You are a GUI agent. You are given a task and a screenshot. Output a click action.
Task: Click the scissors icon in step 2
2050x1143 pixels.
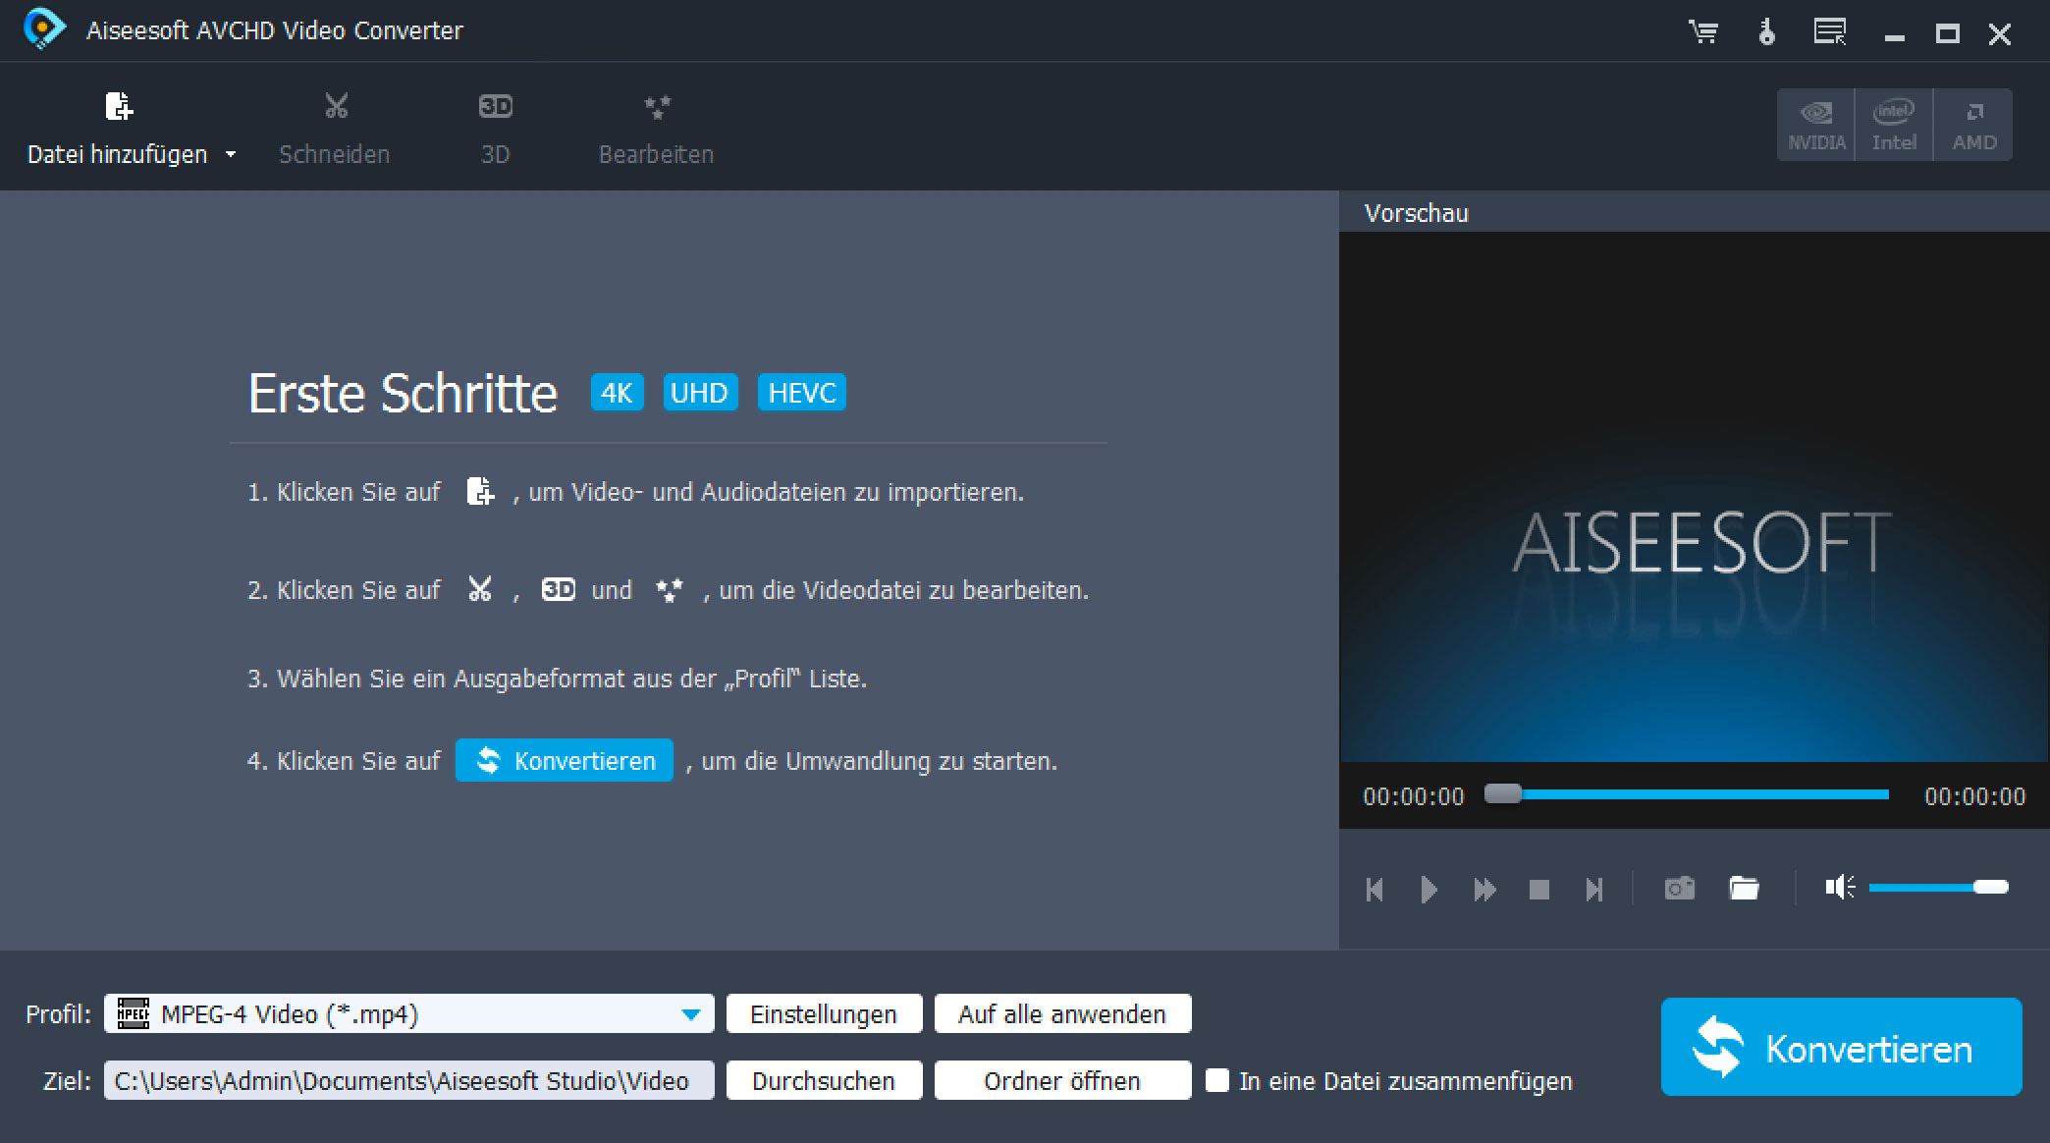479,588
